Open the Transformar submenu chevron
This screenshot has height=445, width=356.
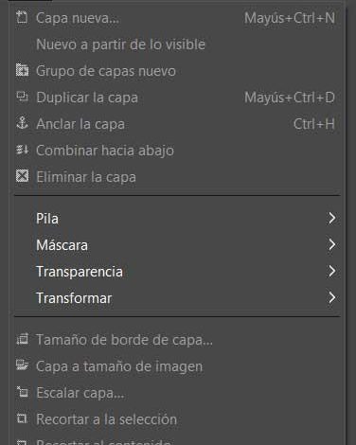(x=331, y=297)
